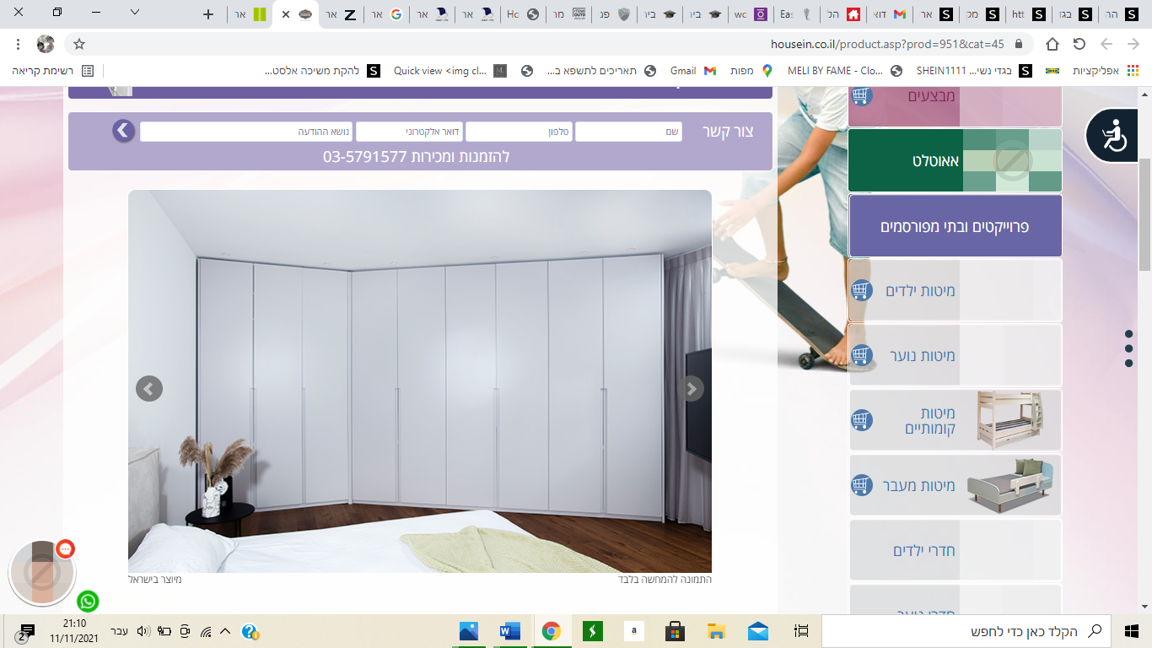Open the tab search dropdown

click(x=135, y=13)
